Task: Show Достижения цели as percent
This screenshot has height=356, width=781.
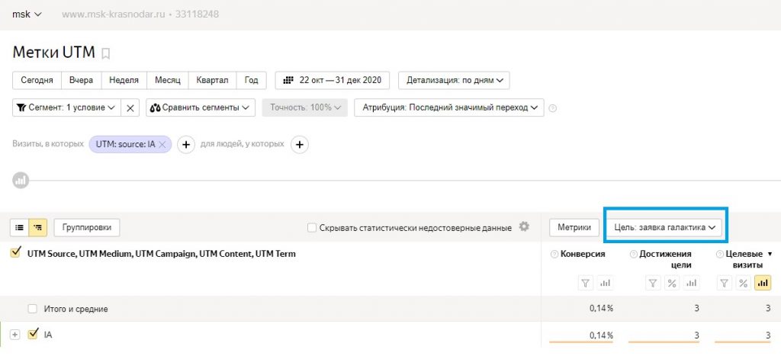Action: click(672, 284)
